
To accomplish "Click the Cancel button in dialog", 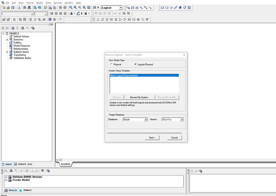I will (x=174, y=138).
